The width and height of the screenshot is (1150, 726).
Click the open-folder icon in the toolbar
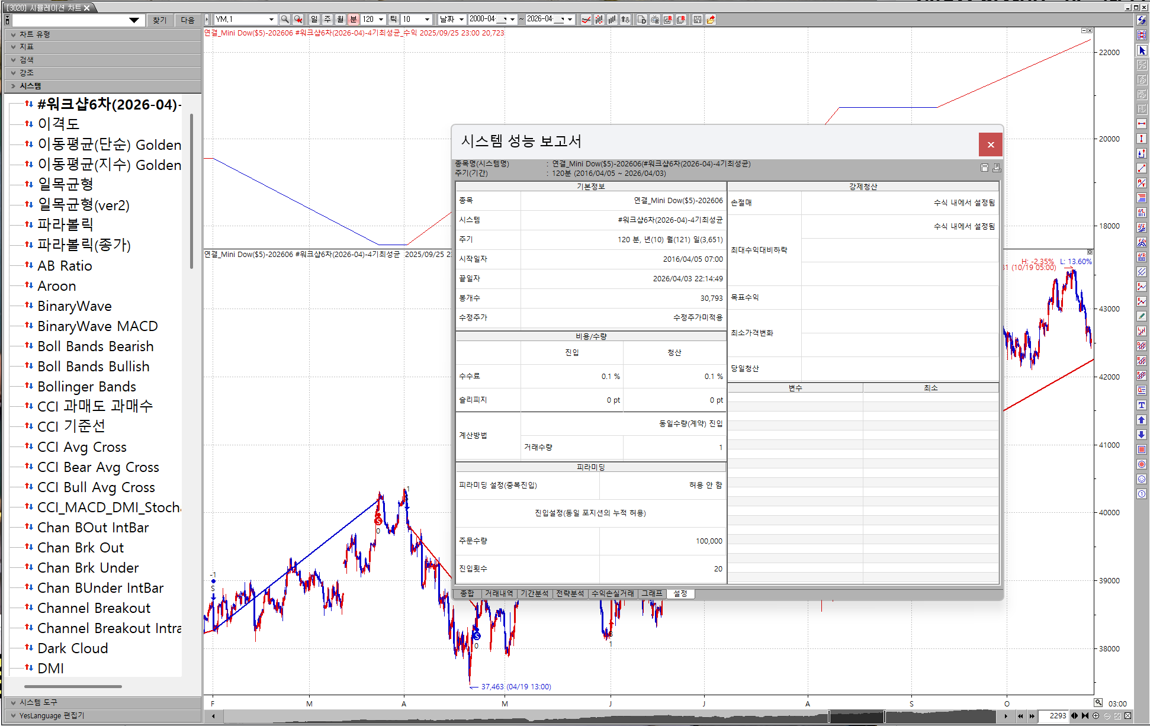tap(711, 20)
